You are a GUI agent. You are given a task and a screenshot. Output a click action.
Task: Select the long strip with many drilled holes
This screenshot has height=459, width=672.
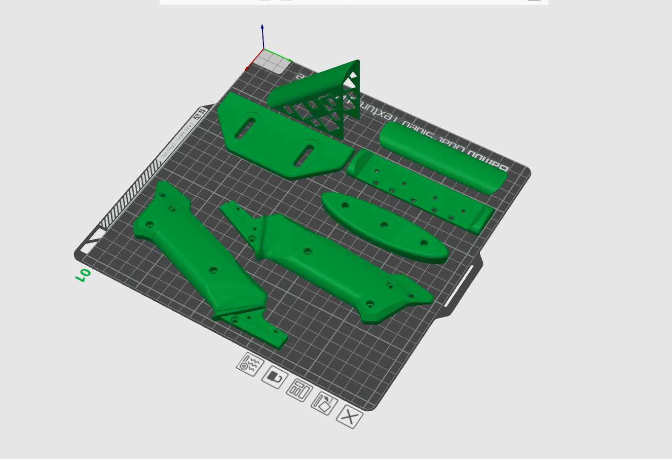tap(419, 191)
